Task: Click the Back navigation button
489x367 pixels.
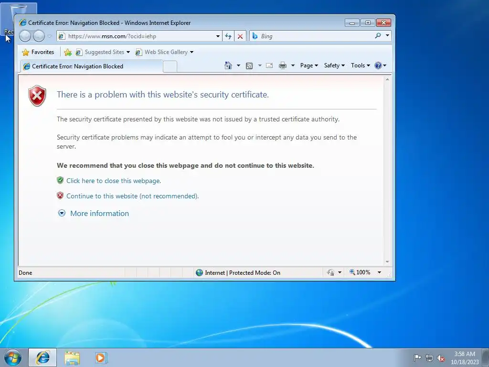Action: point(25,36)
